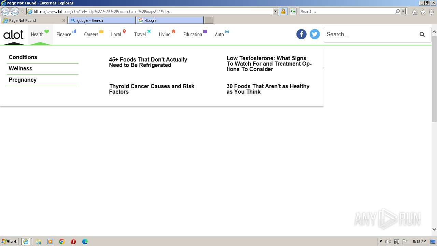Viewport: 437px width, 246px height.
Task: Launch Opera from taskbar
Action: tap(73, 242)
